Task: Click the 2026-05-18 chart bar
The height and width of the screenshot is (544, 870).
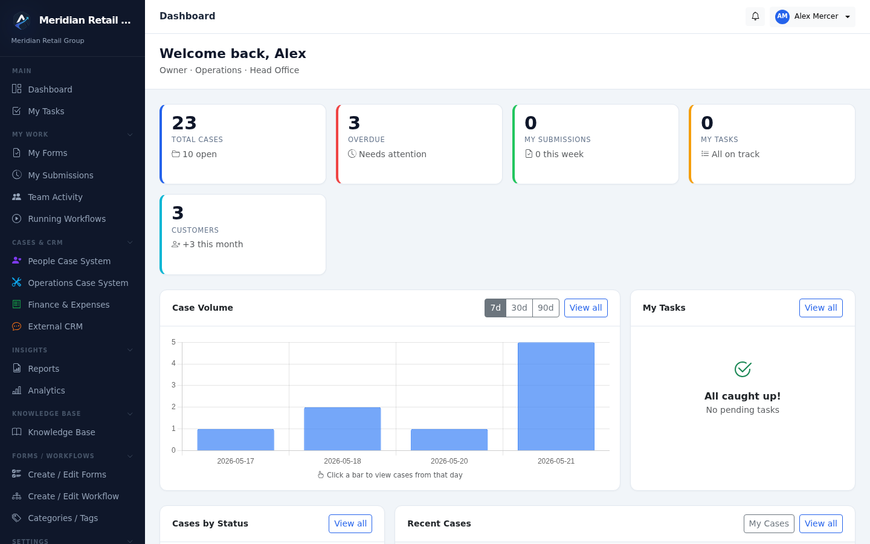Action: 343,429
